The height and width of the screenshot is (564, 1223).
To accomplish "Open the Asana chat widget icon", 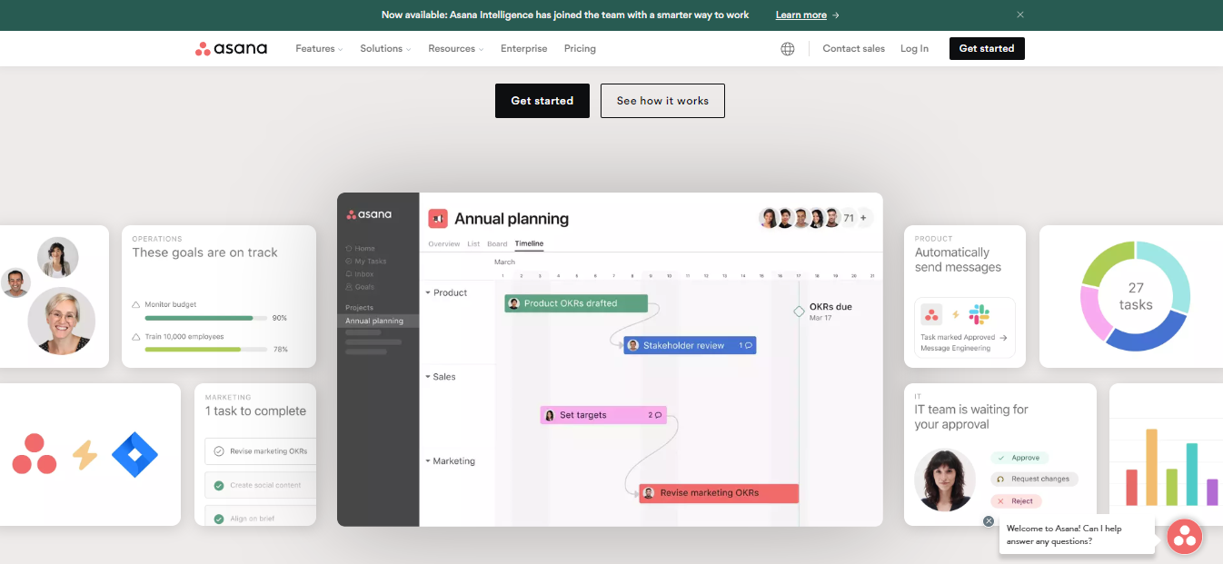I will [x=1185, y=537].
